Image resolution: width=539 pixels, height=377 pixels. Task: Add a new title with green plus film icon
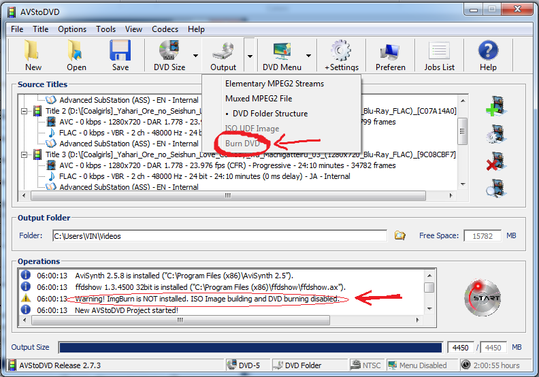[495, 106]
